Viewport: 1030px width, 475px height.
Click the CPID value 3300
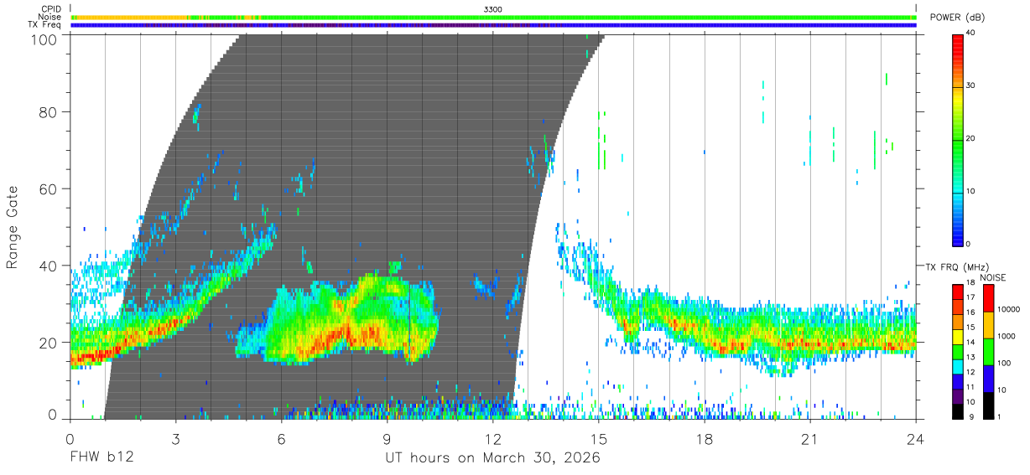tap(493, 9)
